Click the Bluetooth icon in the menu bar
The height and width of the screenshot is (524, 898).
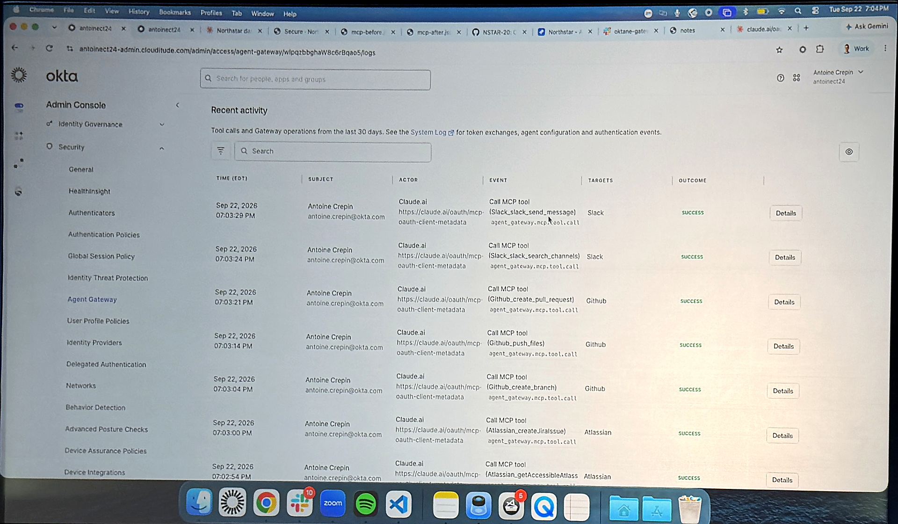(746, 12)
